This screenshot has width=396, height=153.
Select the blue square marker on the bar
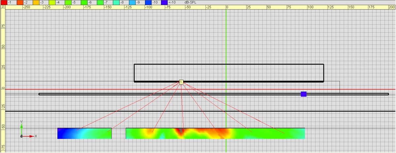click(x=304, y=94)
